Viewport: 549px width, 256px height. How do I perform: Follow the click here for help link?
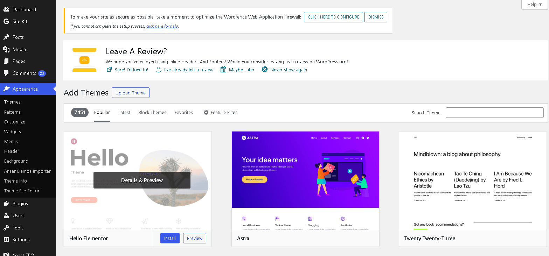[162, 26]
